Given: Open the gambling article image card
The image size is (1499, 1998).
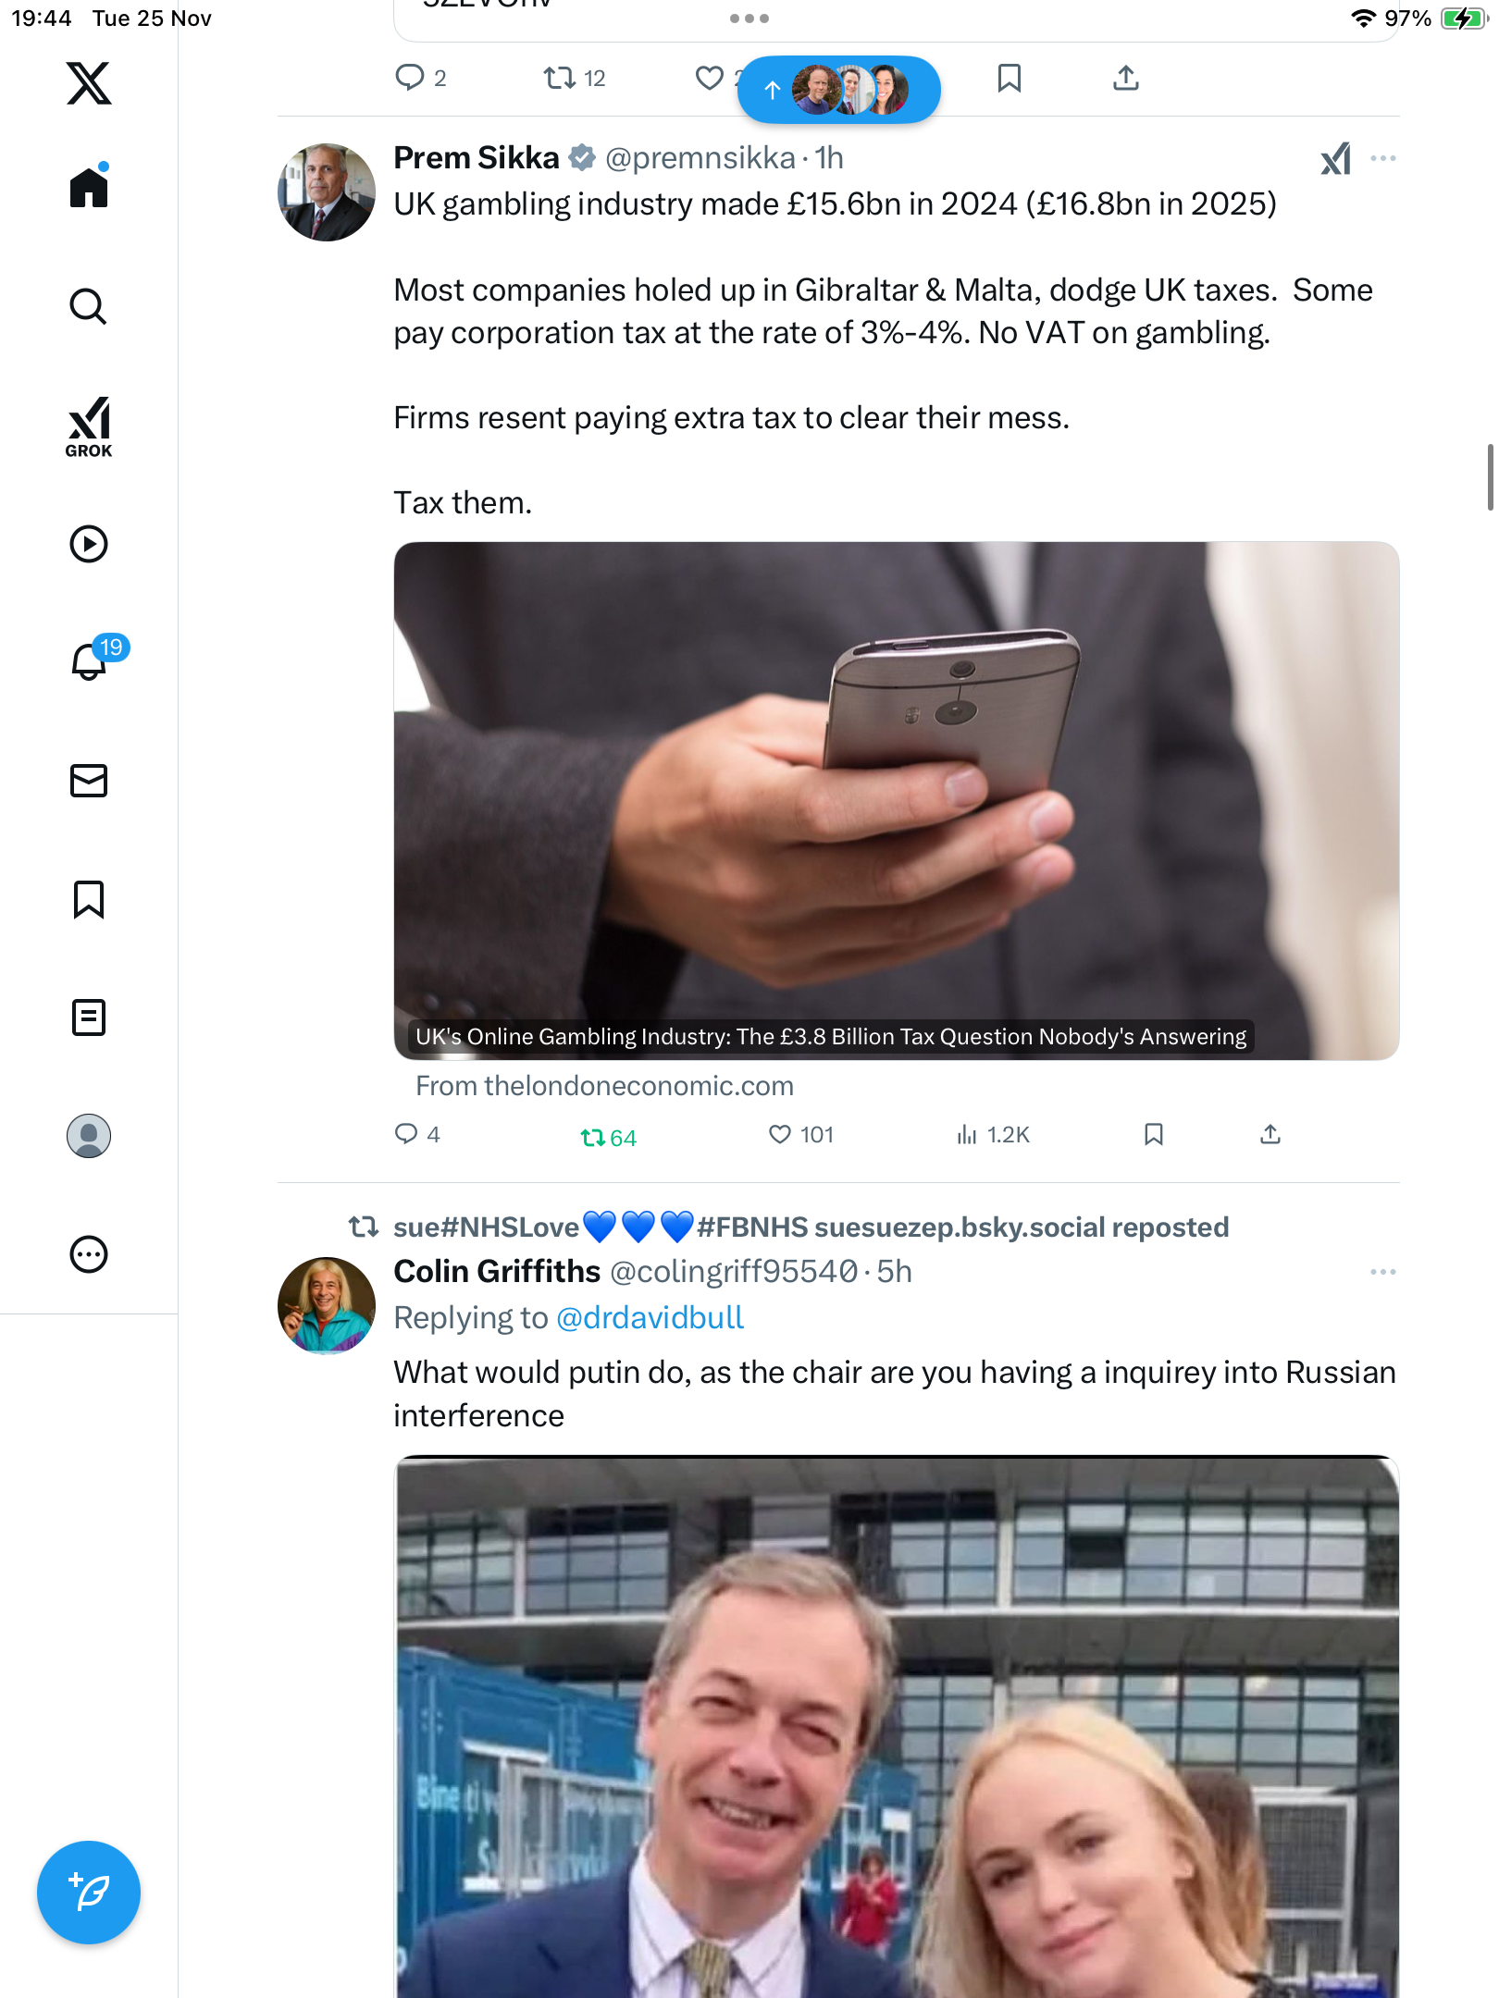Looking at the screenshot, I should [896, 800].
